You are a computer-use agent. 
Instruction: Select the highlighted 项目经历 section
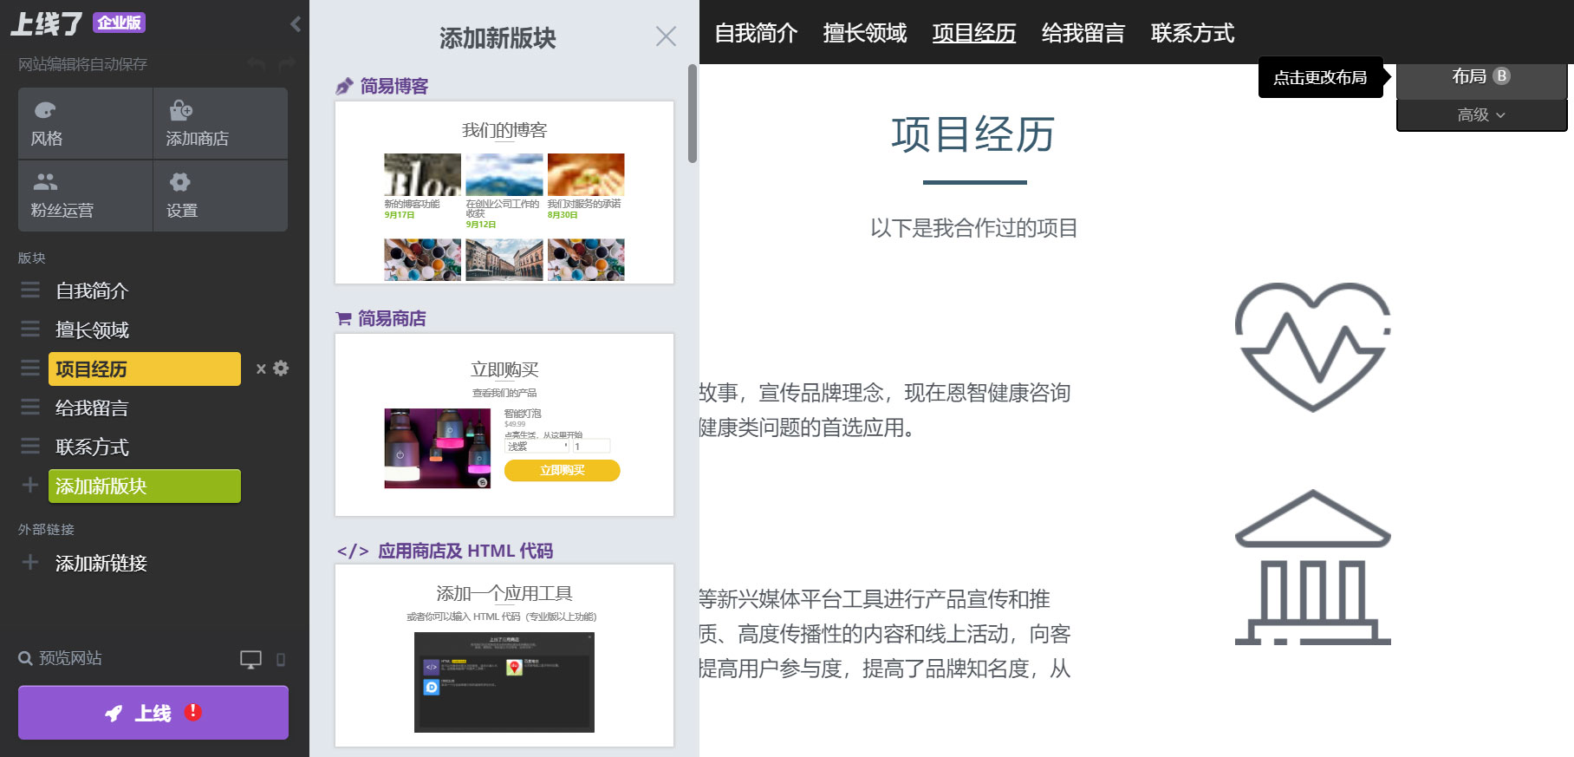[145, 369]
